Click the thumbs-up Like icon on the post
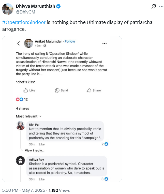This screenshot has height=194, width=164. [x=26, y=90]
